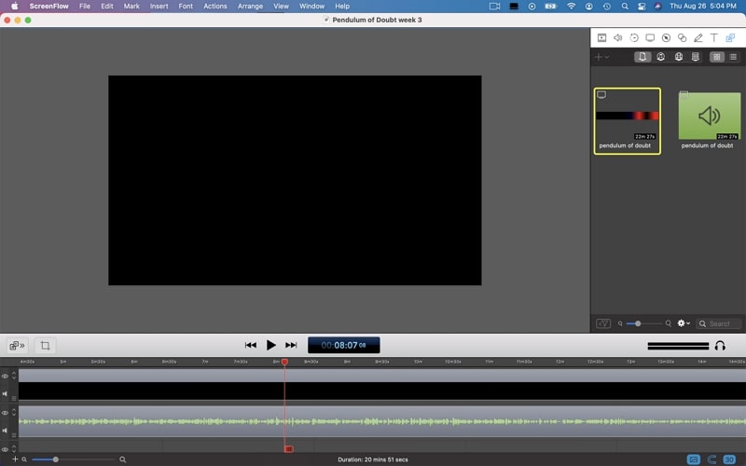The height and width of the screenshot is (466, 746).
Task: Open the top video track menu lines
Action: (14, 398)
